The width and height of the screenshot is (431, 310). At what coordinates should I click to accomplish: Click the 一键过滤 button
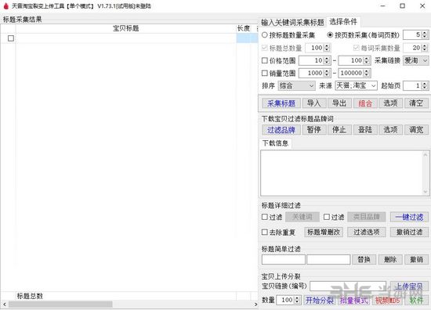coord(409,217)
